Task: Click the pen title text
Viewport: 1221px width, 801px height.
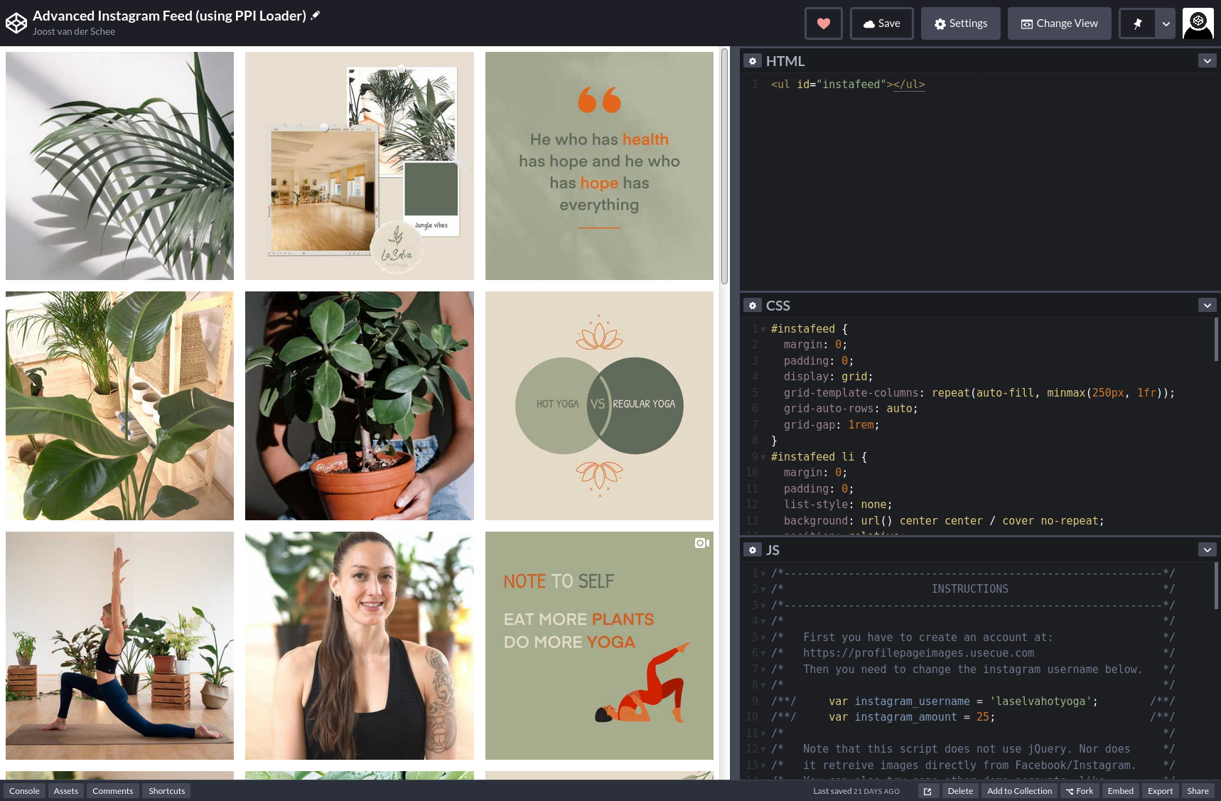Action: click(169, 15)
